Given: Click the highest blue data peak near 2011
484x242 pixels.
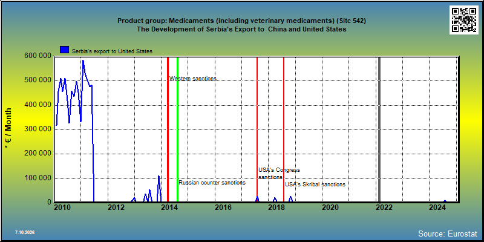Looking at the screenshot, I should pos(83,61).
